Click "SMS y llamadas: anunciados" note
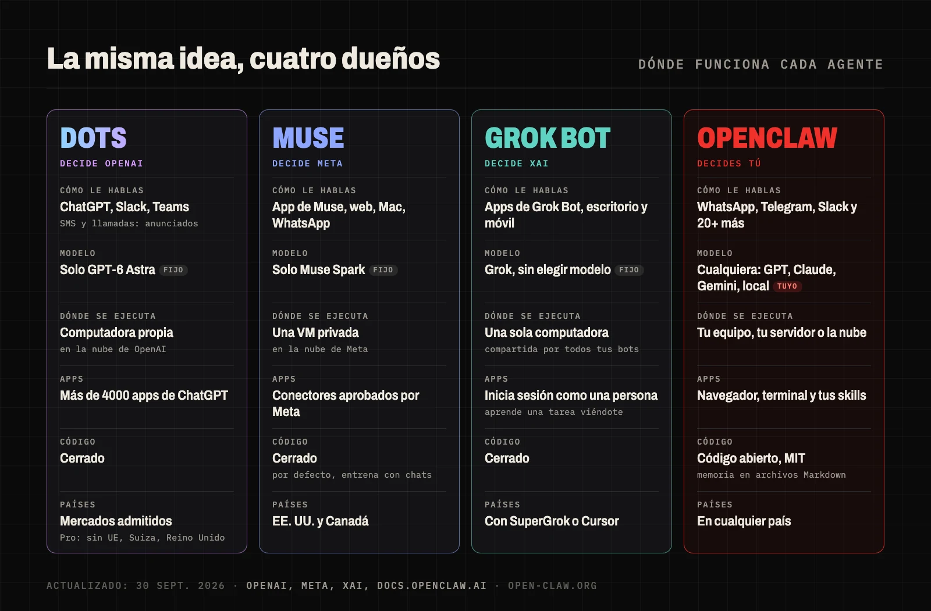Image resolution: width=931 pixels, height=611 pixels. point(129,223)
